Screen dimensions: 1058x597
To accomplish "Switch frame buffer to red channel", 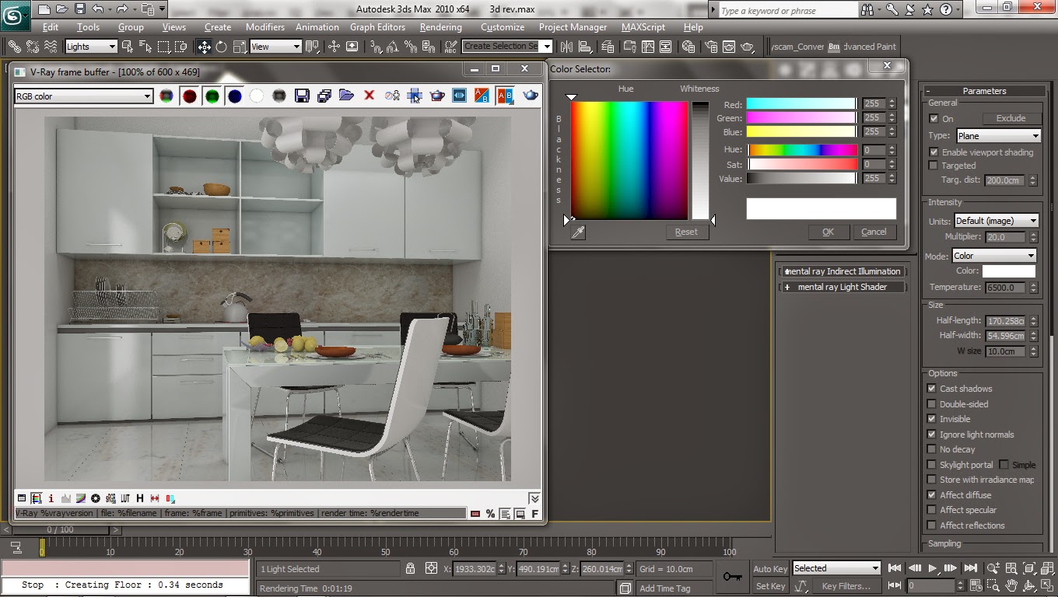I will click(x=189, y=96).
